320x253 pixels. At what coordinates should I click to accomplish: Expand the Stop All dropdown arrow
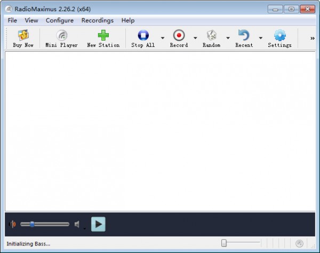[163, 38]
